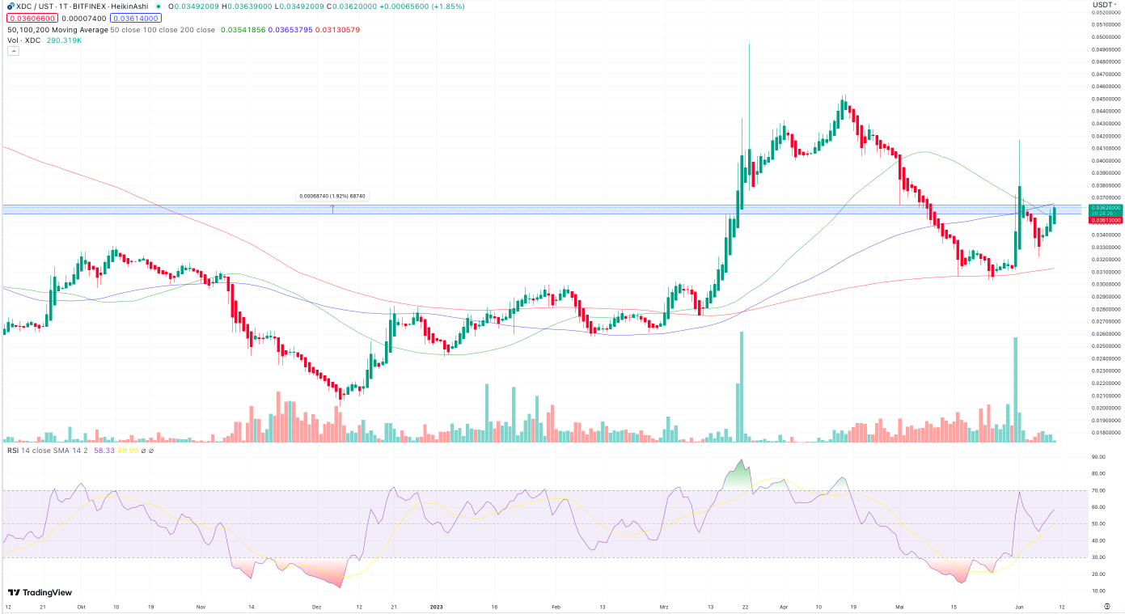This screenshot has width=1125, height=614.
Task: Click the close value C0.03620000
Action: pos(351,6)
